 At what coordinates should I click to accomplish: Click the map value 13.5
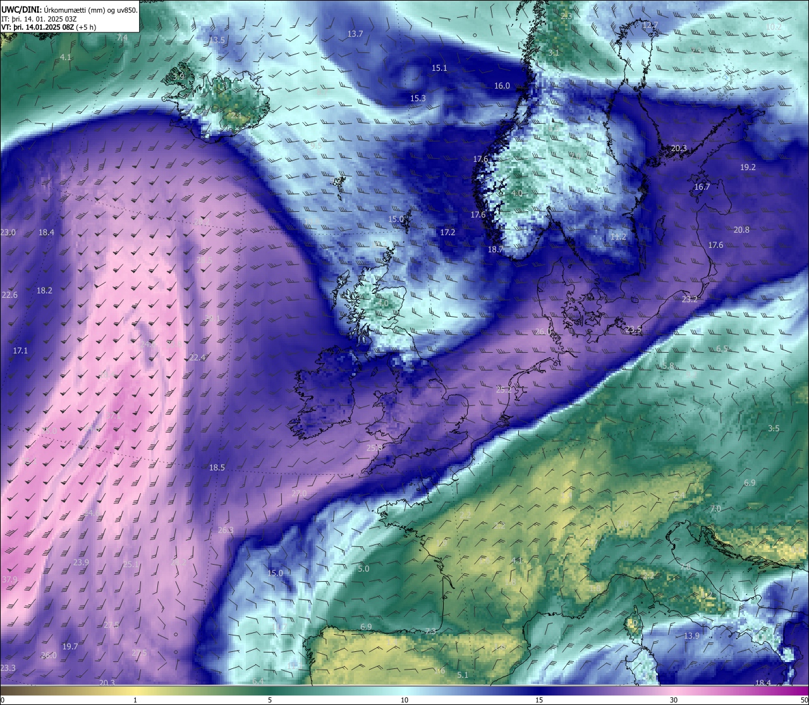click(216, 39)
